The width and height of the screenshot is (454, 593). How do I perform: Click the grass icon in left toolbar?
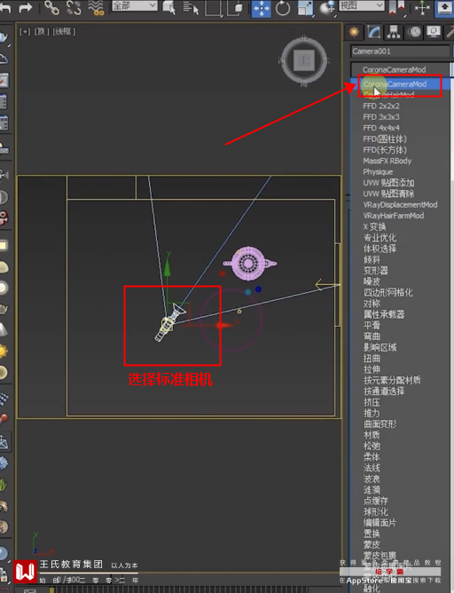pyautogui.click(x=3, y=485)
